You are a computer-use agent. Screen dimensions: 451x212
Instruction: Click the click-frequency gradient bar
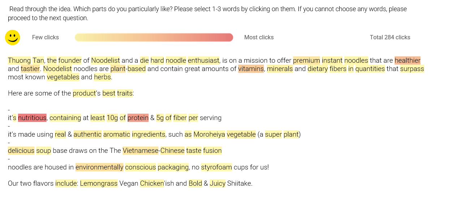tap(154, 37)
